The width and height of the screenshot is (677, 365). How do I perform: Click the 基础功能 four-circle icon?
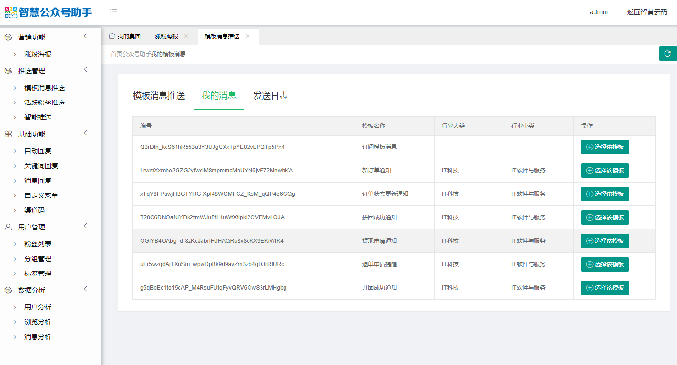[8, 134]
